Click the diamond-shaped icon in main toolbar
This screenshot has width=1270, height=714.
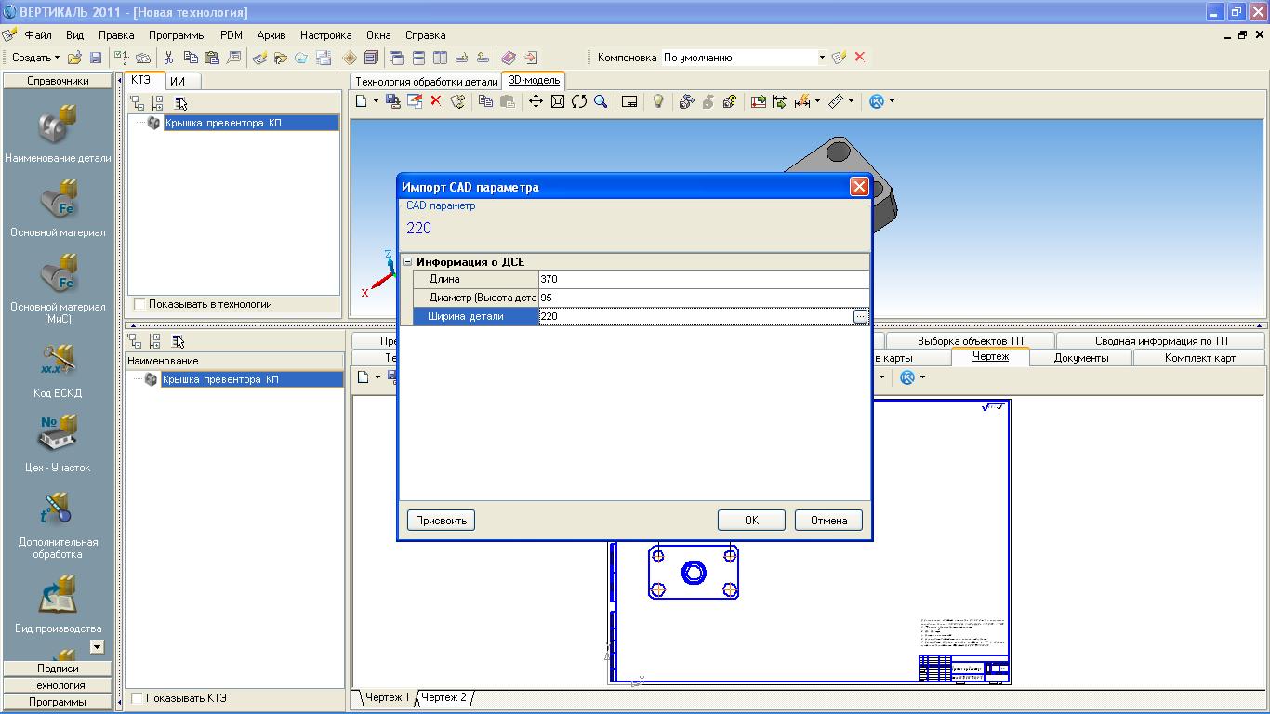(350, 58)
